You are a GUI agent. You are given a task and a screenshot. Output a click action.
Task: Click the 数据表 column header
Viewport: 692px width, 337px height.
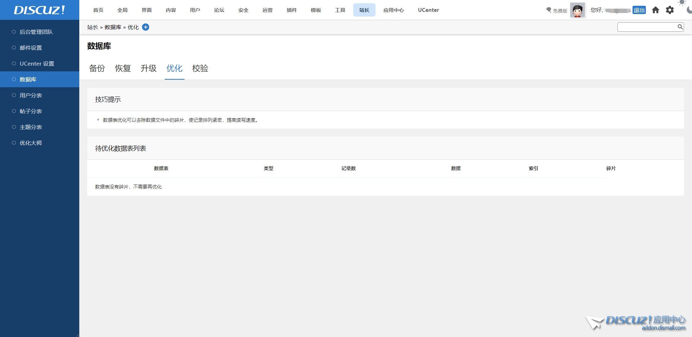pyautogui.click(x=161, y=168)
